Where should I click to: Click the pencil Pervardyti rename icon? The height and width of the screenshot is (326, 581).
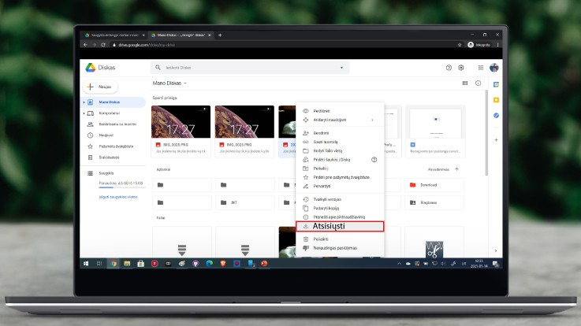click(x=306, y=186)
